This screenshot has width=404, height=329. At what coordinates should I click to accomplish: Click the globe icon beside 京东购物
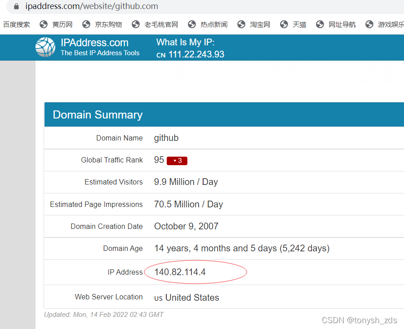click(x=86, y=24)
